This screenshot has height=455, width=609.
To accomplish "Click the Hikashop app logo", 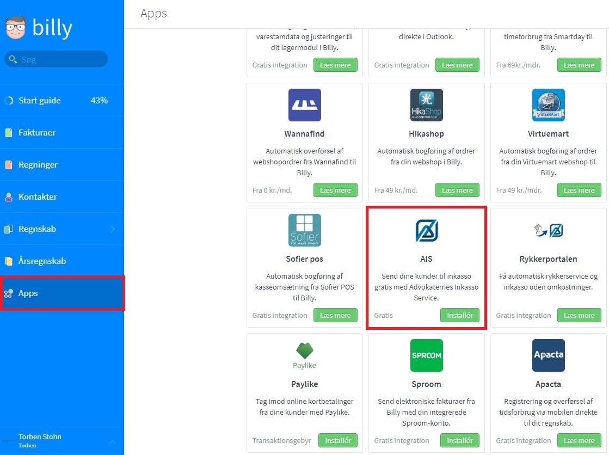I will click(x=427, y=105).
